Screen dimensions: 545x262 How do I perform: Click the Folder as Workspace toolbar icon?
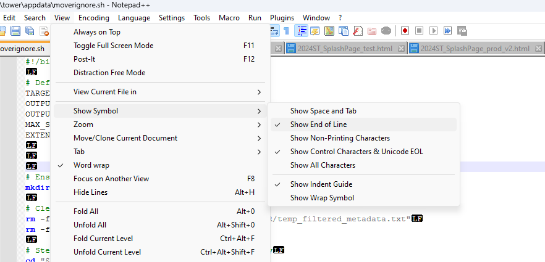tap(372, 31)
